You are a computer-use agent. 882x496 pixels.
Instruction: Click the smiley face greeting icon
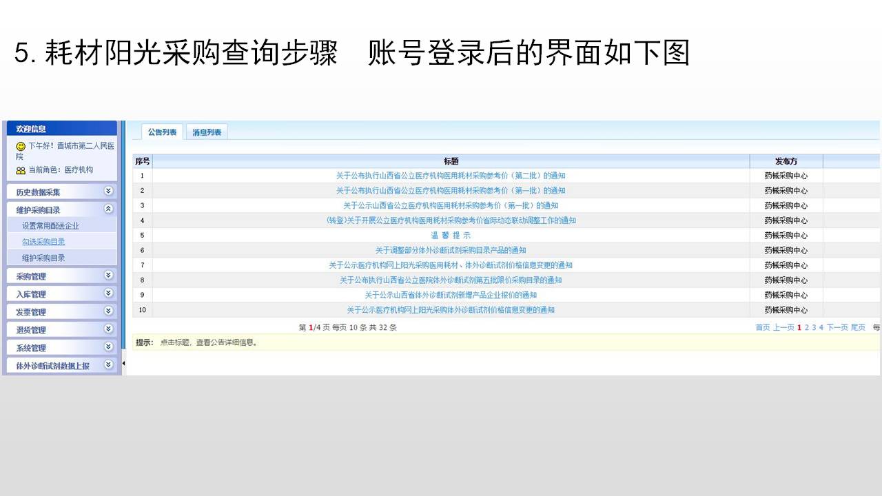coord(21,146)
